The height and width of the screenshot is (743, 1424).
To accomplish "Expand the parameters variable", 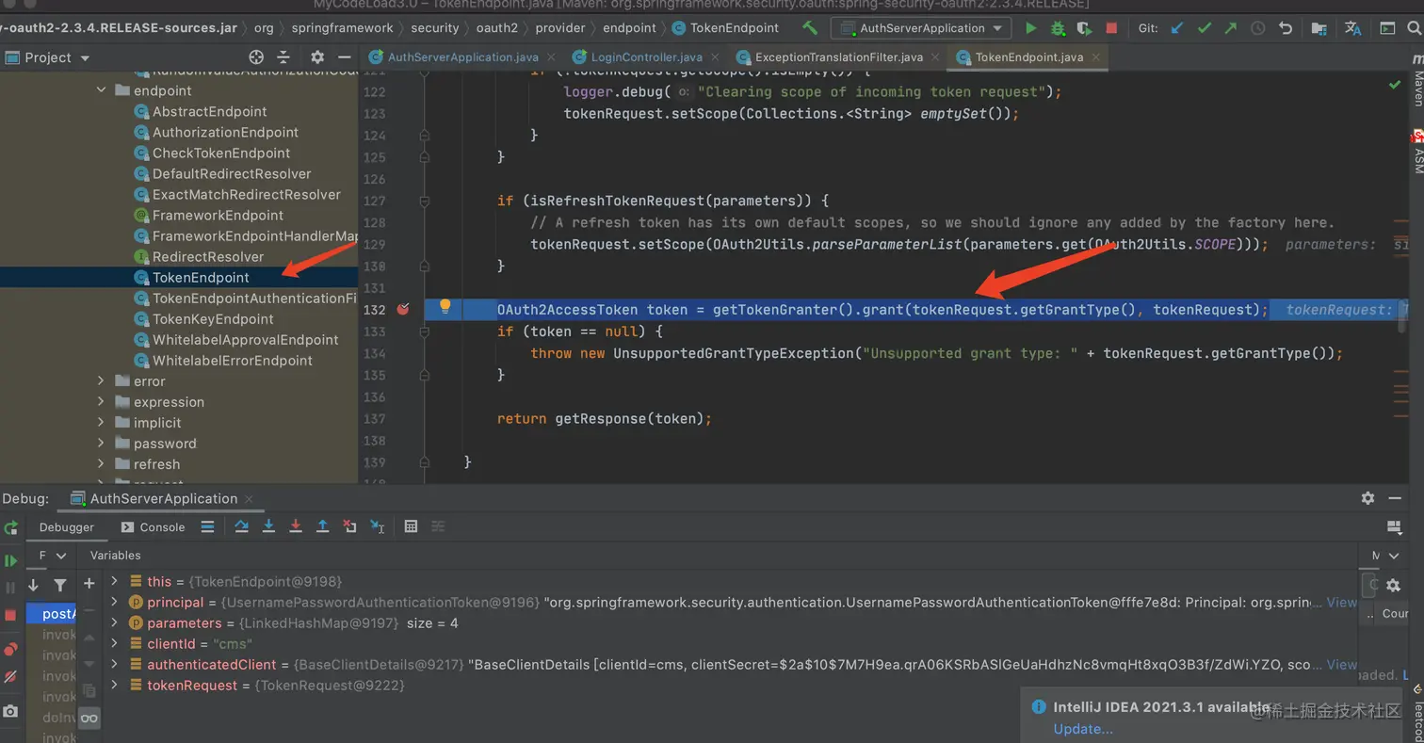I will [115, 622].
